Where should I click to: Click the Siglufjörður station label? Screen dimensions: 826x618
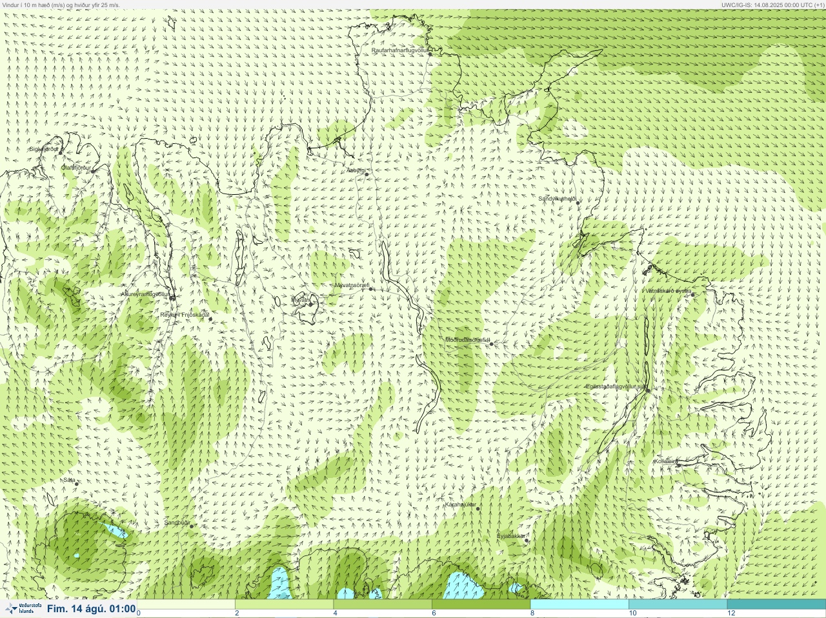pos(44,149)
